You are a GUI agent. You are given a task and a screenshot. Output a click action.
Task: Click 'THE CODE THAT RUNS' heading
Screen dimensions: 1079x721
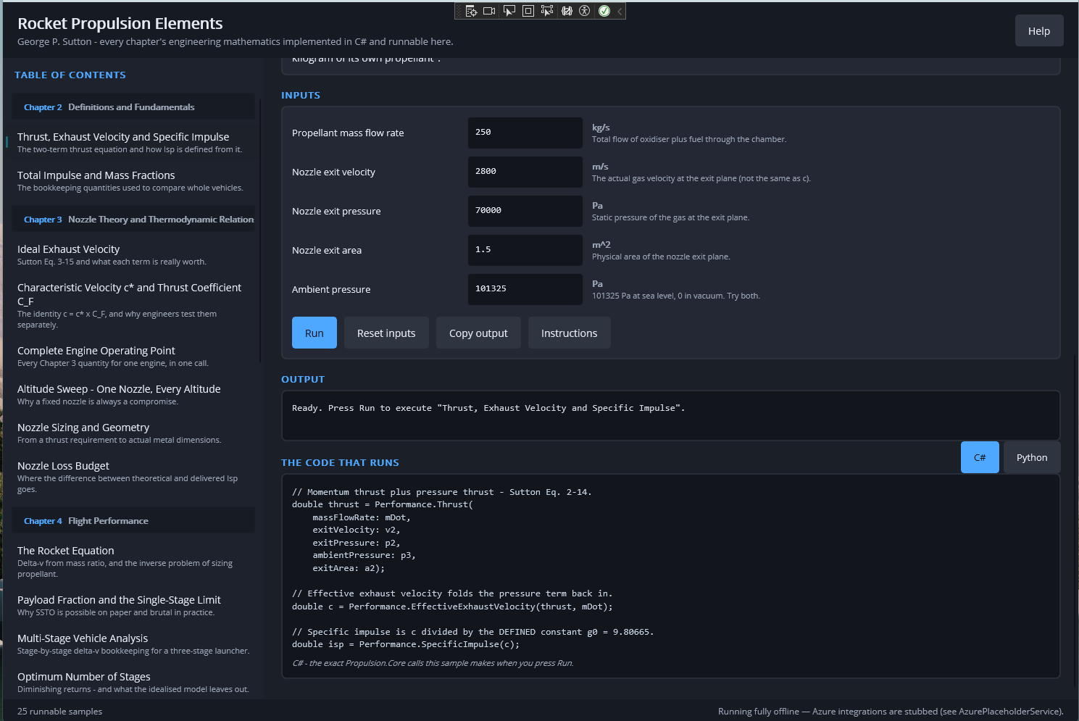pos(340,462)
